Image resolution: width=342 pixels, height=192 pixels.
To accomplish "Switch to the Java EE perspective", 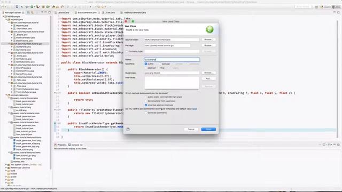I will coord(325,7).
